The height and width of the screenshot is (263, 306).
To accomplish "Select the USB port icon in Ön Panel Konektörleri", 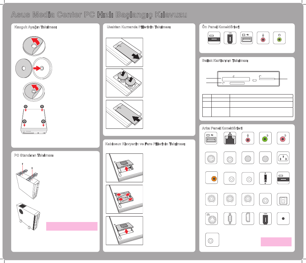I will click(x=246, y=38).
